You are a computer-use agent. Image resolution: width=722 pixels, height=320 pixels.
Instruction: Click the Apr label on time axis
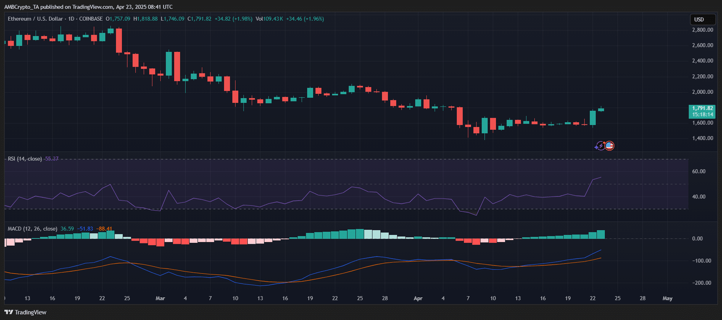[x=418, y=298]
